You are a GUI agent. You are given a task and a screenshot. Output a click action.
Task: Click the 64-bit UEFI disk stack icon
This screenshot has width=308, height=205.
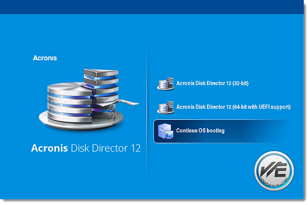pos(165,107)
